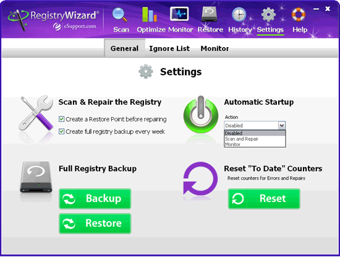Screen dimensions: 340x257
Task: Switch to the General tab
Action: click(x=124, y=48)
